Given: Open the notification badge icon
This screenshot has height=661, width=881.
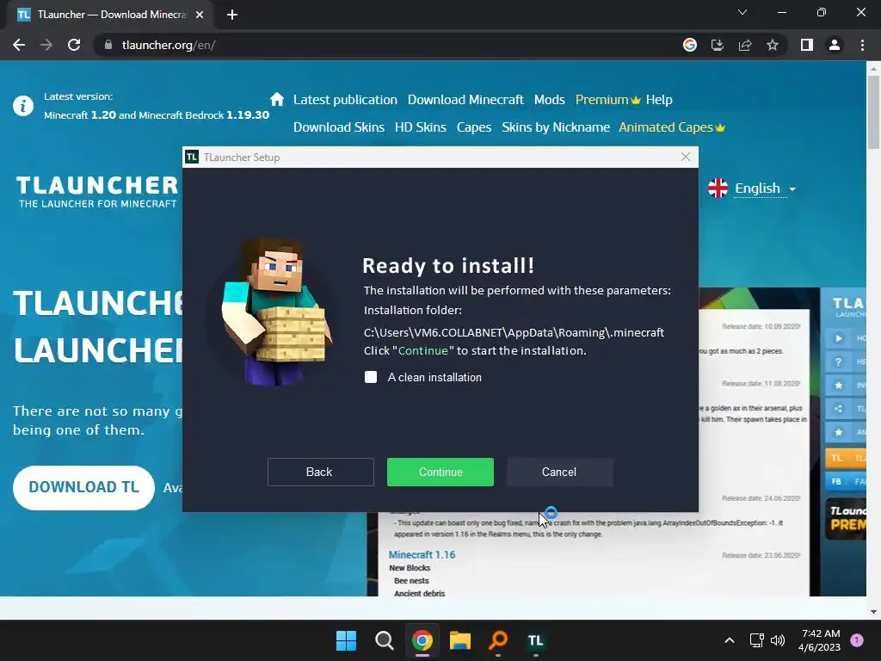Looking at the screenshot, I should (x=857, y=640).
